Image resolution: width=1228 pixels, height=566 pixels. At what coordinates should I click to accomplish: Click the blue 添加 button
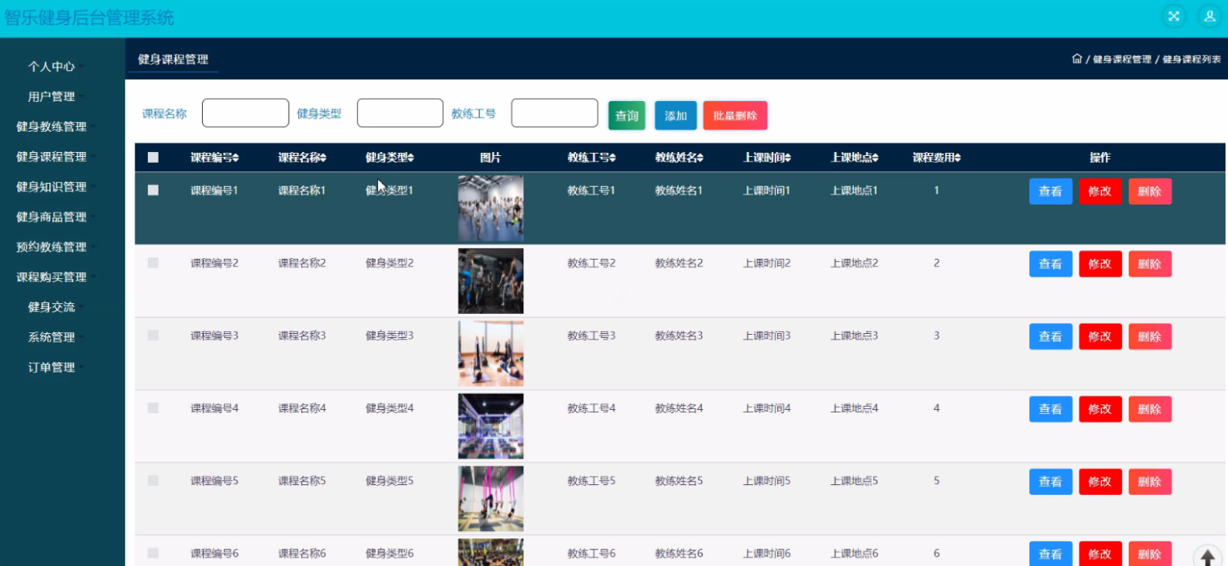pos(675,115)
